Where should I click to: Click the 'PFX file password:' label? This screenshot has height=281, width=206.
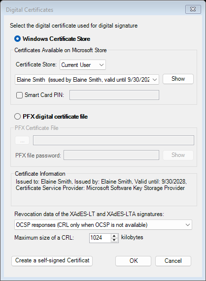coord(38,156)
